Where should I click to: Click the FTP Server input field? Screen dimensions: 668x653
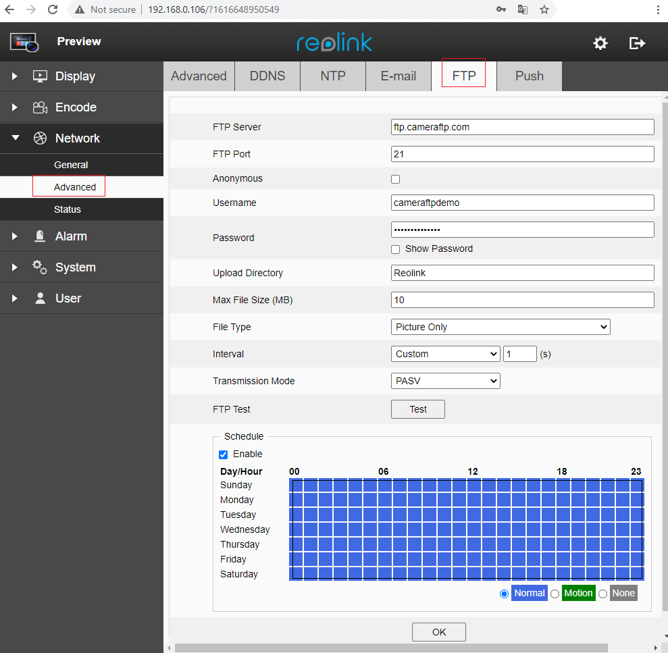[522, 127]
